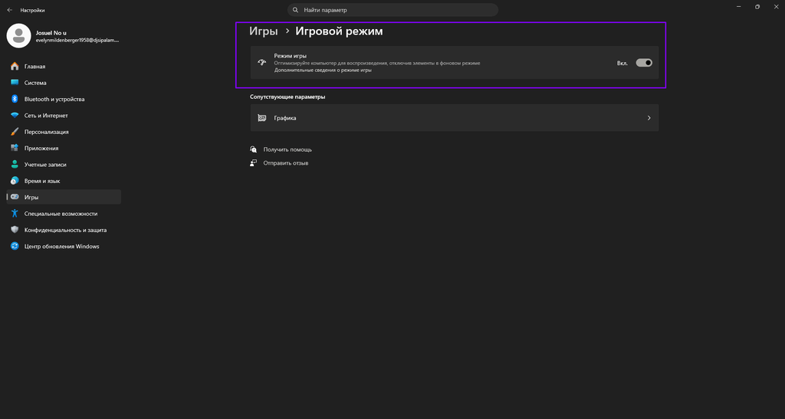Viewport: 785px width, 419px height.
Task: Click the Получить помощь help icon
Action: (x=253, y=149)
